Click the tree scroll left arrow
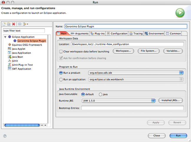Screen dimensions: 191x142 [42, 125]
